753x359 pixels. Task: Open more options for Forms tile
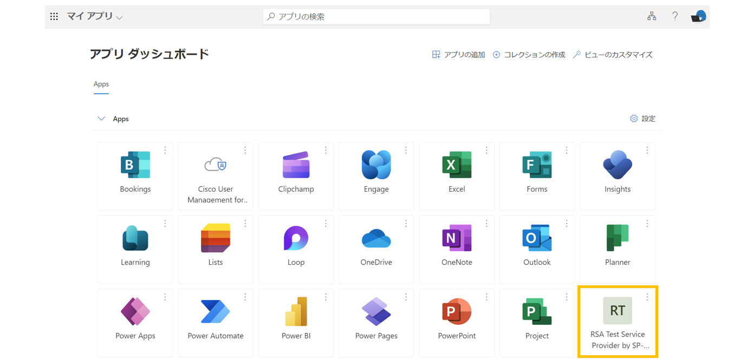click(567, 150)
